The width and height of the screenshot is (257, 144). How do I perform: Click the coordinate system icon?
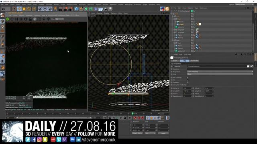55,9
